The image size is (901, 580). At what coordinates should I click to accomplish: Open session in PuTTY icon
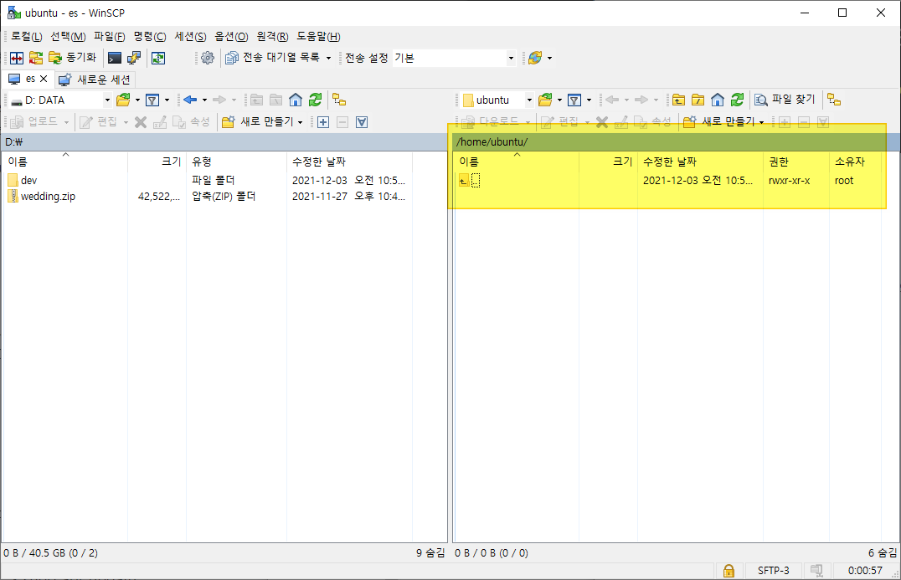coord(134,58)
